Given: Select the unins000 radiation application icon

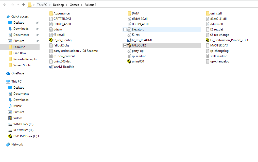Looking at the screenshot, I should tap(129, 61).
